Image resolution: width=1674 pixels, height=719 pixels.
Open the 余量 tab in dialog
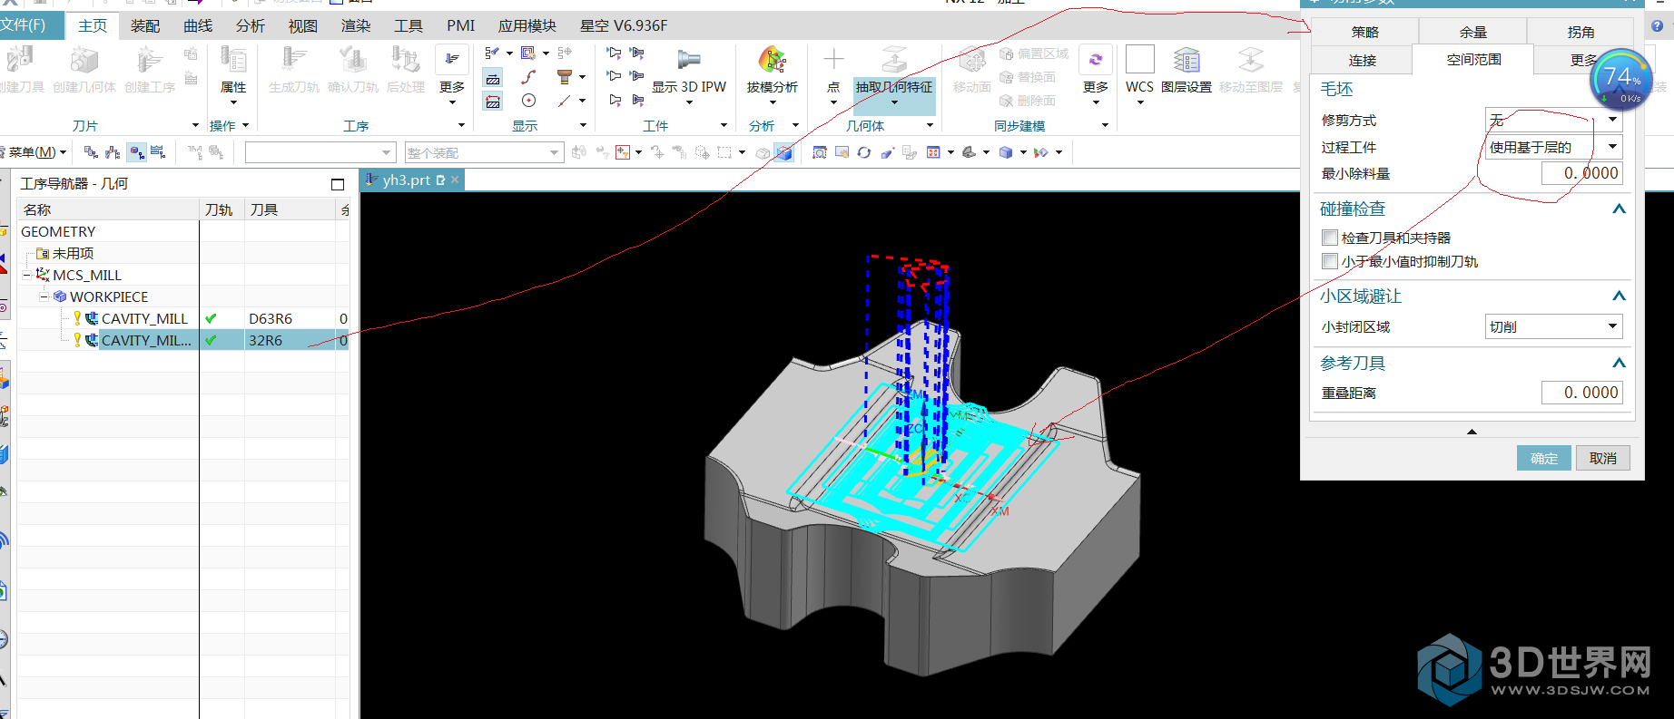pos(1472,32)
